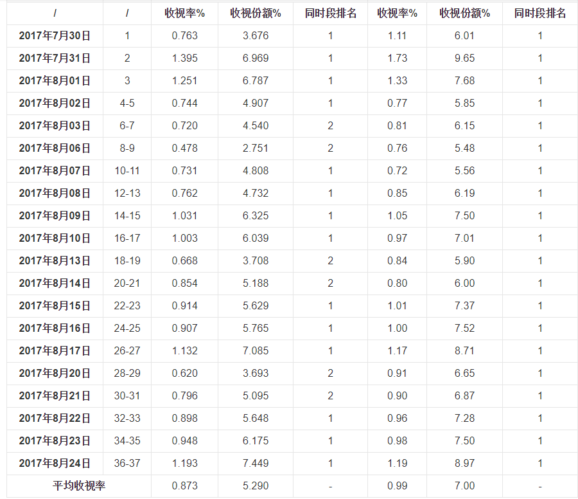Click share value 4.540

[256, 126]
